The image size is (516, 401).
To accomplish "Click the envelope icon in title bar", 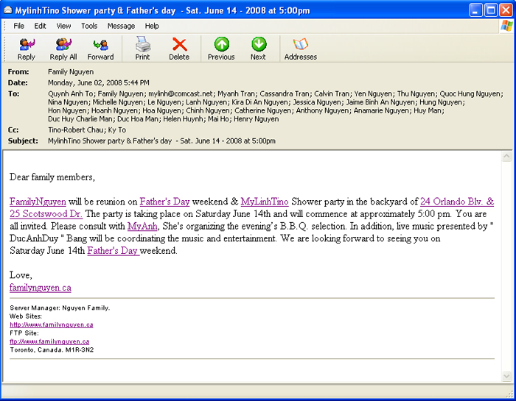I will [8, 10].
